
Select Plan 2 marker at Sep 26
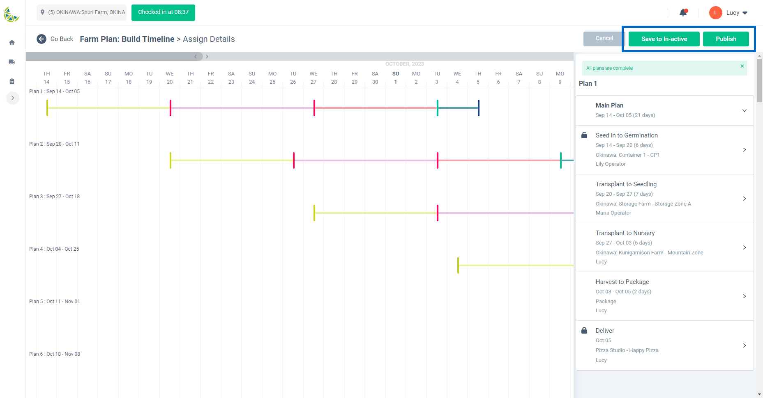pos(294,160)
